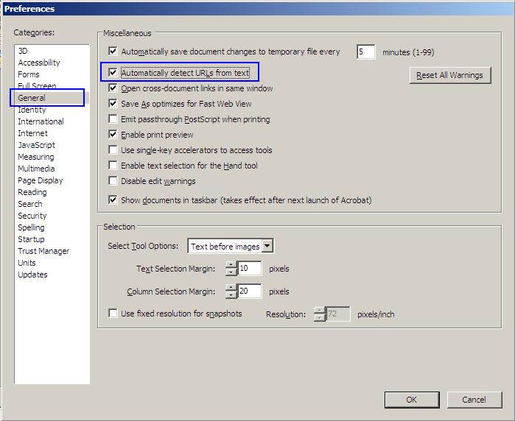Uncheck Enable print preview option
Viewport: 515px width, 421px height.
113,135
